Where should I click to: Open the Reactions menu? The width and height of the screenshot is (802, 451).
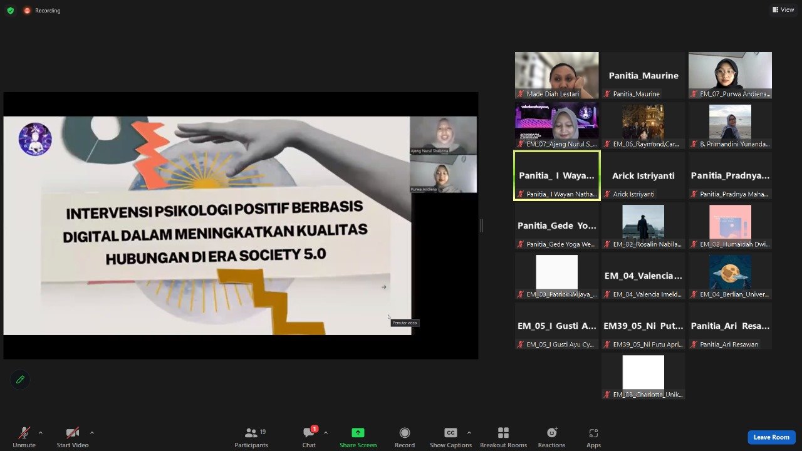click(551, 437)
